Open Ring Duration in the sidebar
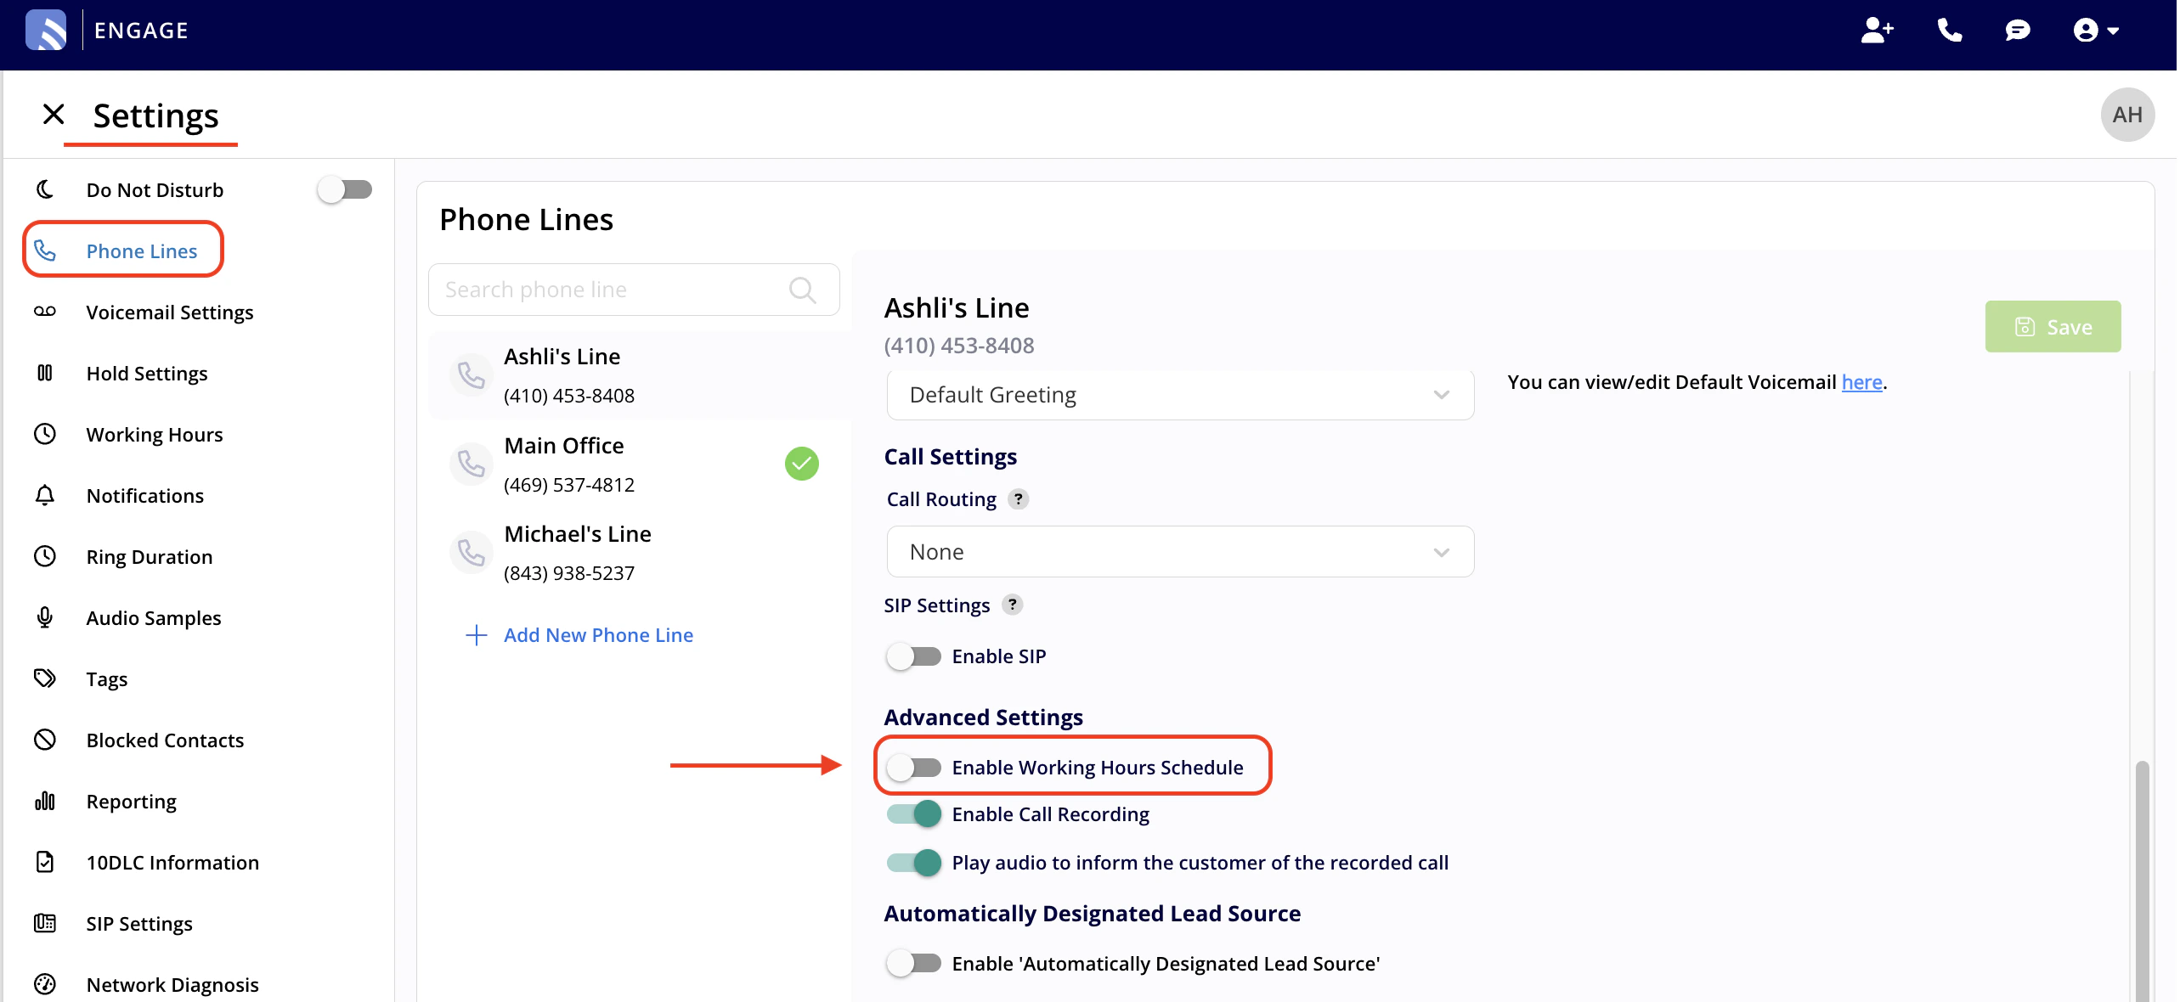2180x1002 pixels. [x=150, y=556]
